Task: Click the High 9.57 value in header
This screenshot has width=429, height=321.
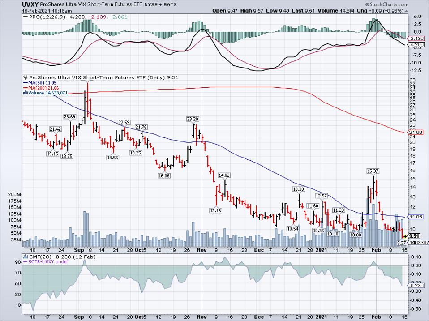Action: (252, 11)
